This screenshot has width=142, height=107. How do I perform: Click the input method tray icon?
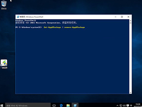point(131,106)
